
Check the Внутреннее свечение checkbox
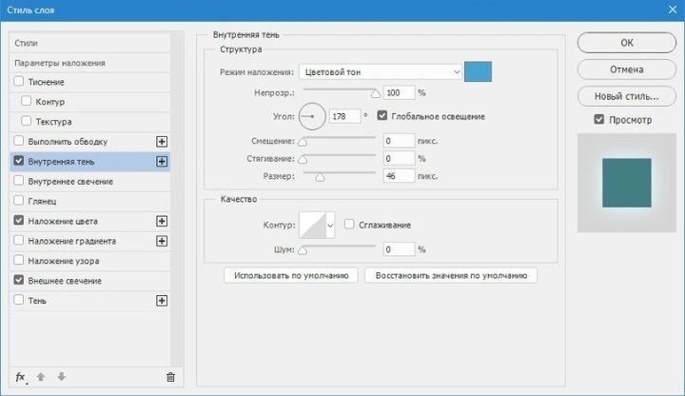pos(19,181)
